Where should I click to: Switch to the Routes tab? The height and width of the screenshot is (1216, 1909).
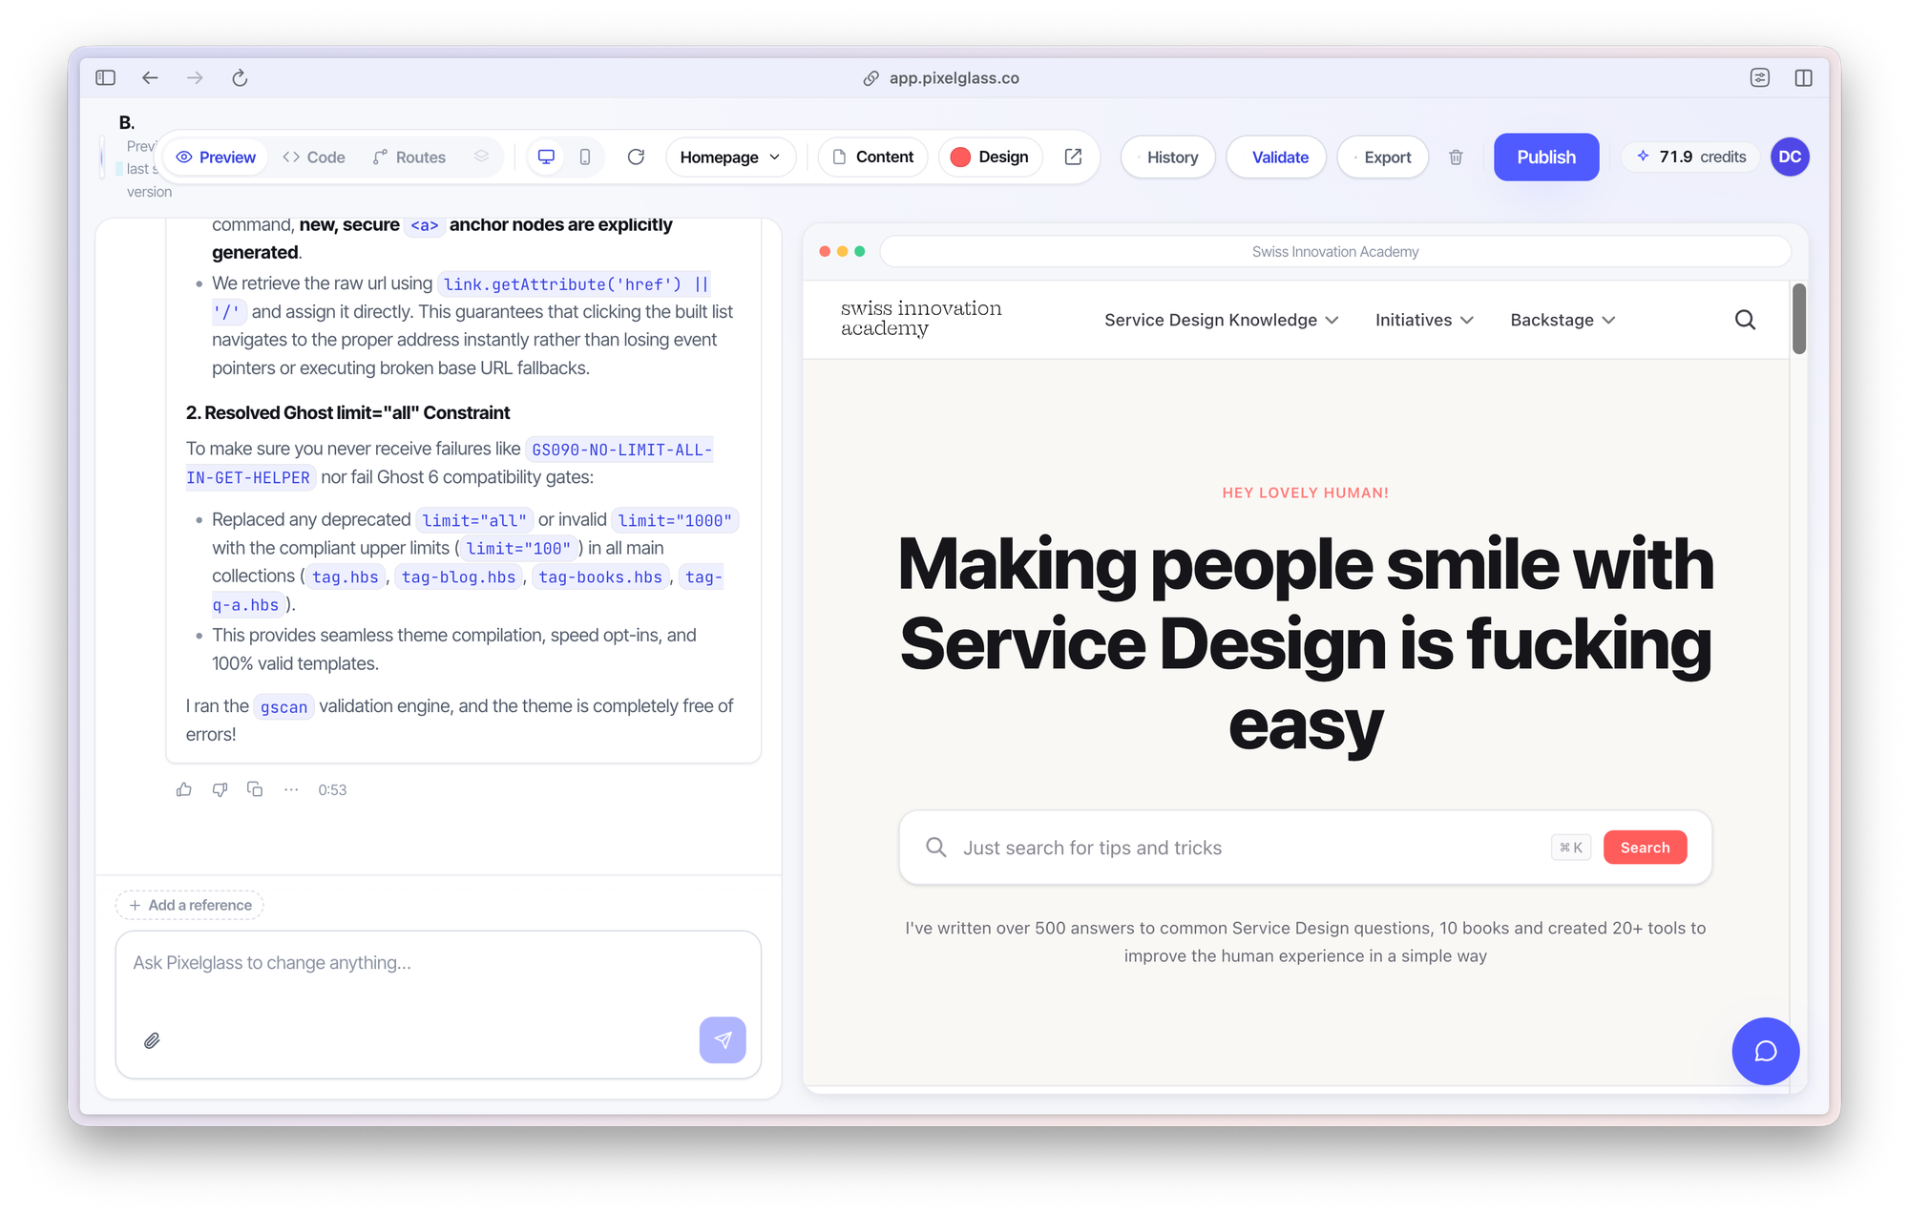click(409, 157)
